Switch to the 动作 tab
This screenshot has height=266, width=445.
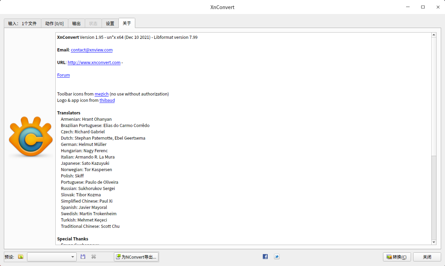55,23
